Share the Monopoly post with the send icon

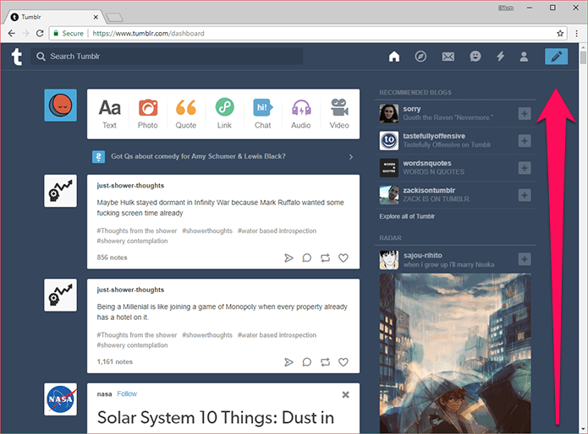pyautogui.click(x=289, y=361)
